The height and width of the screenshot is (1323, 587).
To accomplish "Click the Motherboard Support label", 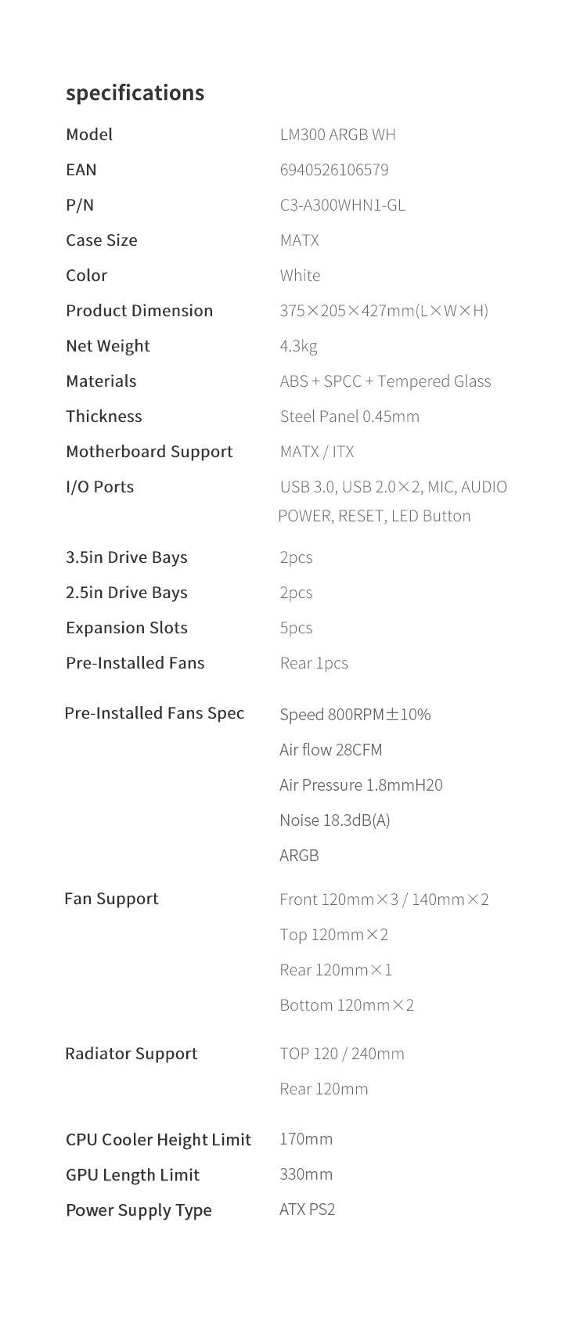I will 149,452.
